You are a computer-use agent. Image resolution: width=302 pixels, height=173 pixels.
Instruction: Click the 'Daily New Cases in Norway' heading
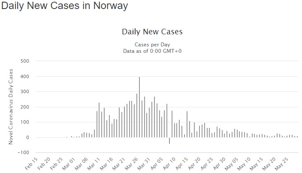[64, 6]
